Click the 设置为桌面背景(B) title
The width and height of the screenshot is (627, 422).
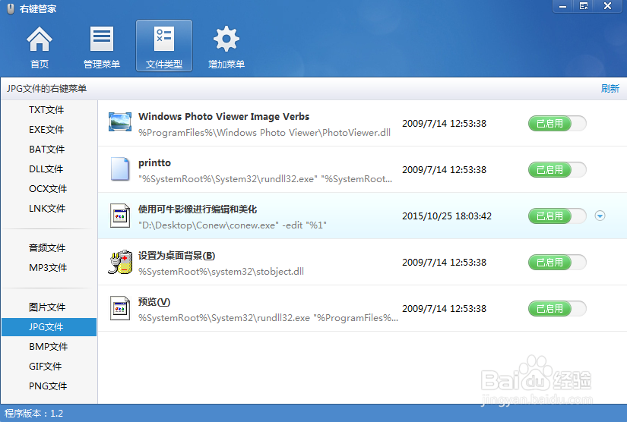(177, 256)
